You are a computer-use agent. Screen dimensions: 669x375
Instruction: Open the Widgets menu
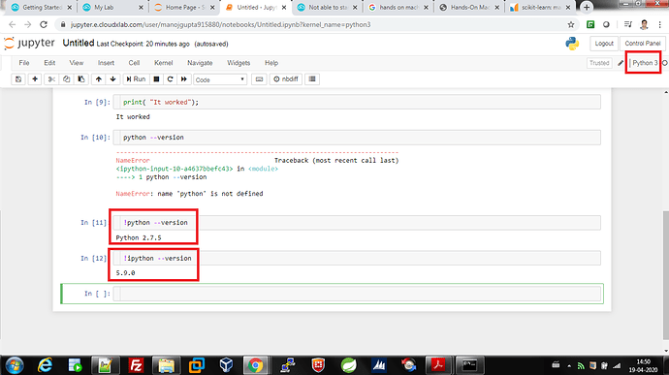coord(239,63)
